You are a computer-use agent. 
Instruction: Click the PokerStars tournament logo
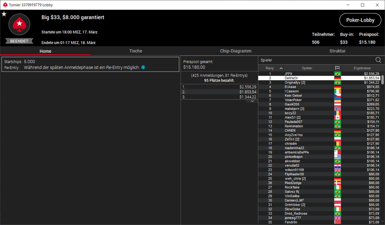tap(19, 25)
